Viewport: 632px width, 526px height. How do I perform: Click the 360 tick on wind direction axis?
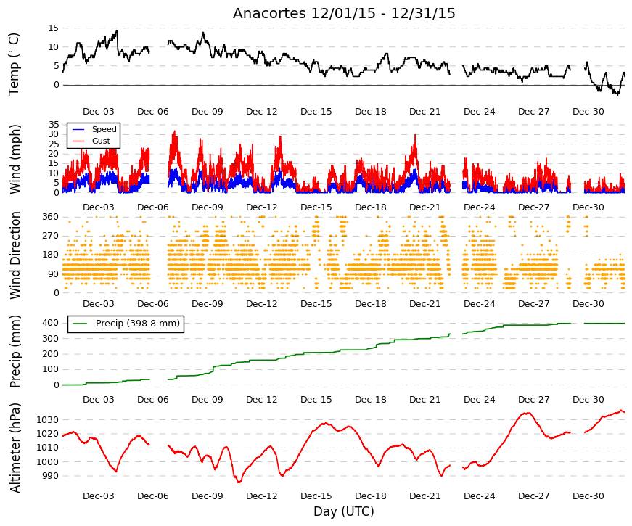(50, 217)
